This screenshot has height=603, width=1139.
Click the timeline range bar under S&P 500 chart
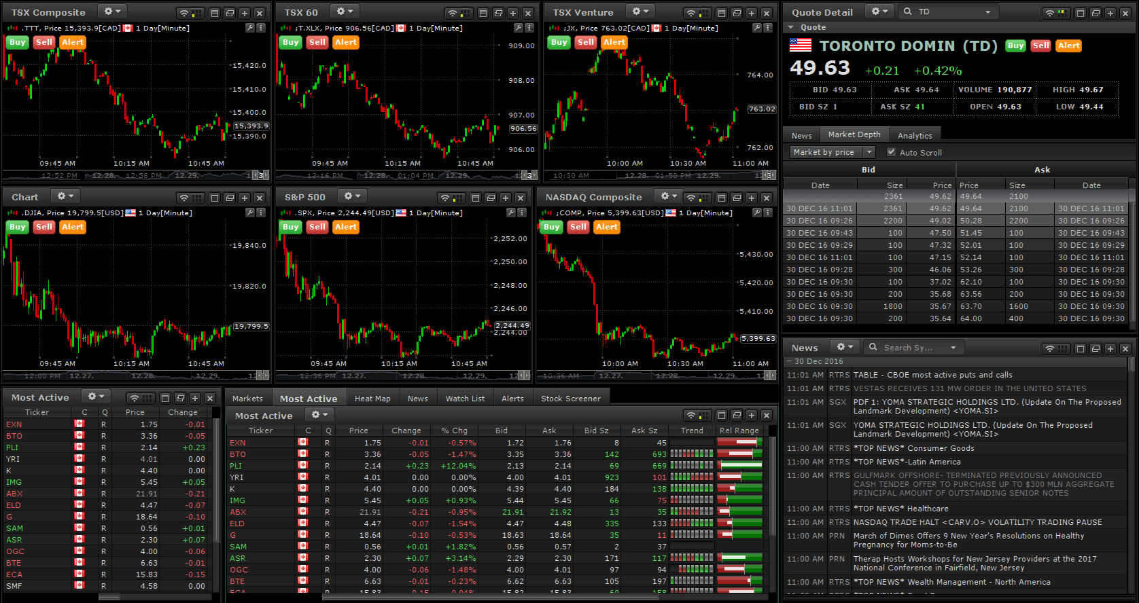point(404,376)
